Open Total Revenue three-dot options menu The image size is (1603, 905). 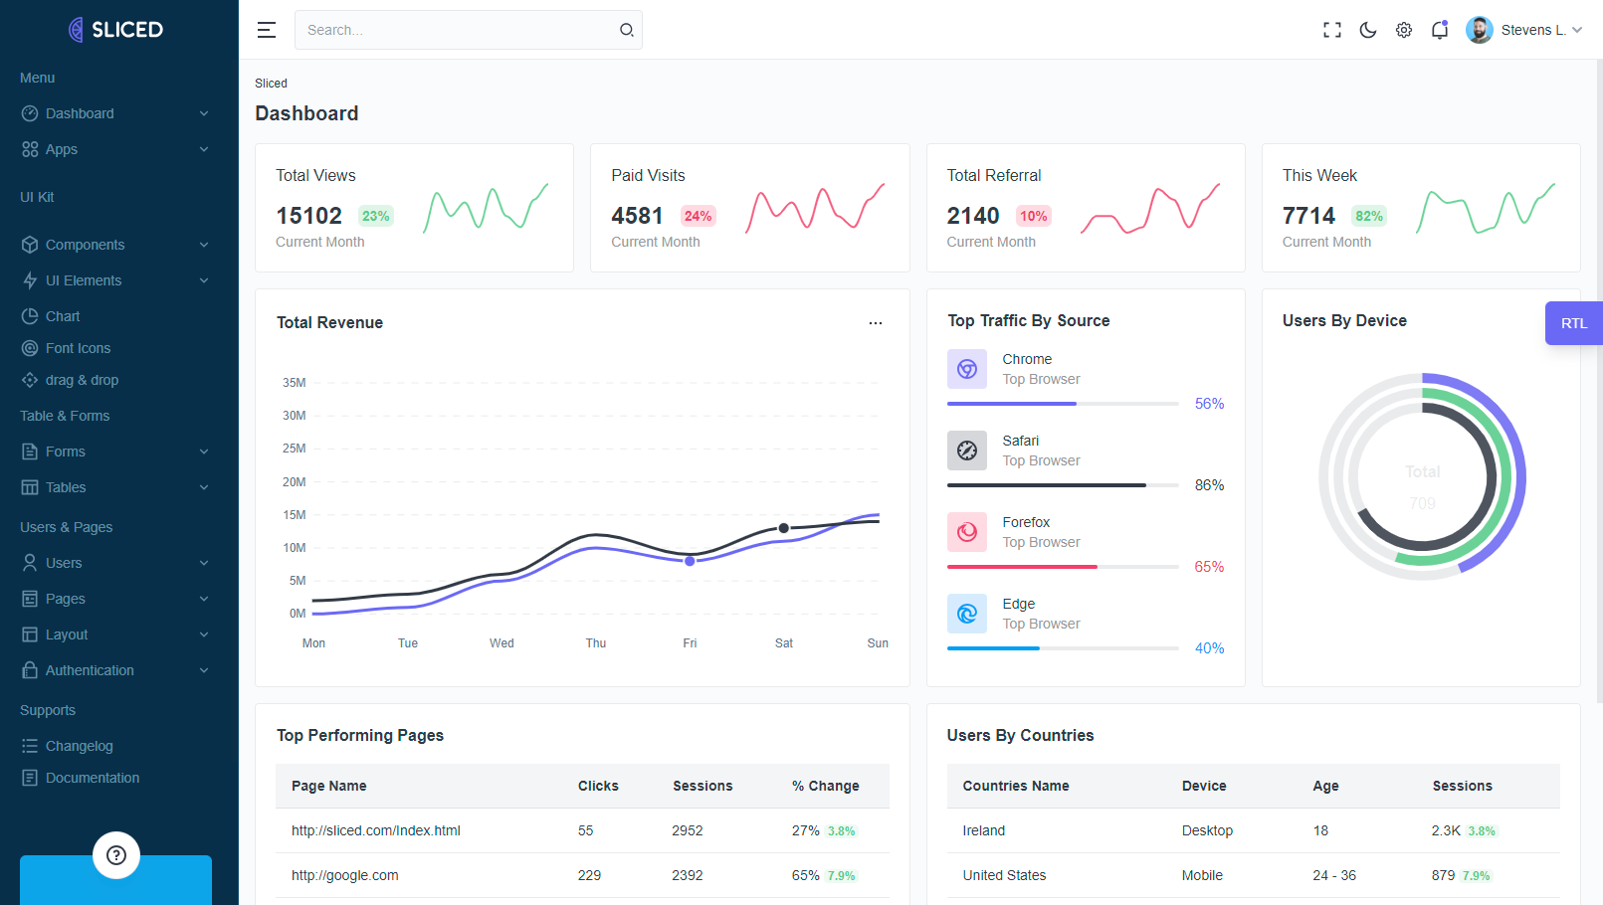875,323
